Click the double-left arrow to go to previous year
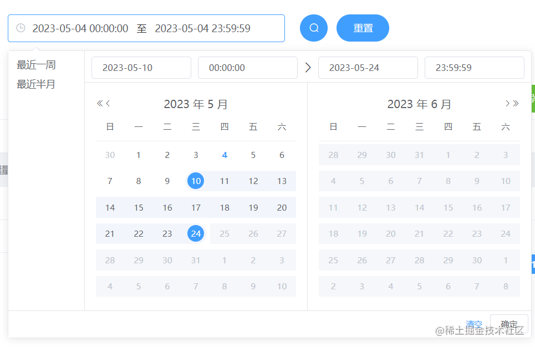The height and width of the screenshot is (347, 535). [99, 103]
